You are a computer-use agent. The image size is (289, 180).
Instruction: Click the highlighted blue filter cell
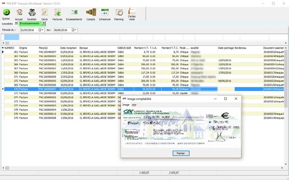[12, 37]
